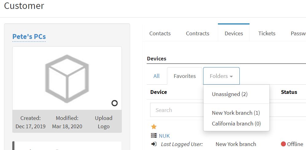306x150 pixels.
Task: Choose New York branch (1) folder
Action: pos(236,113)
